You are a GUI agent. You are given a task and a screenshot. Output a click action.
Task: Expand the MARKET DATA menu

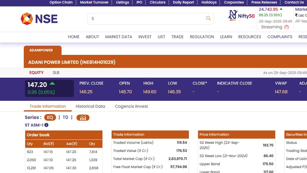118,37
